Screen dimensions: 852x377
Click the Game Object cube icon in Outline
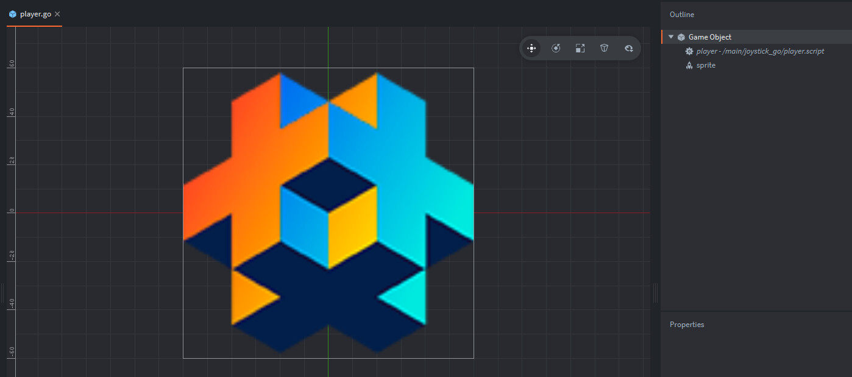coord(681,37)
